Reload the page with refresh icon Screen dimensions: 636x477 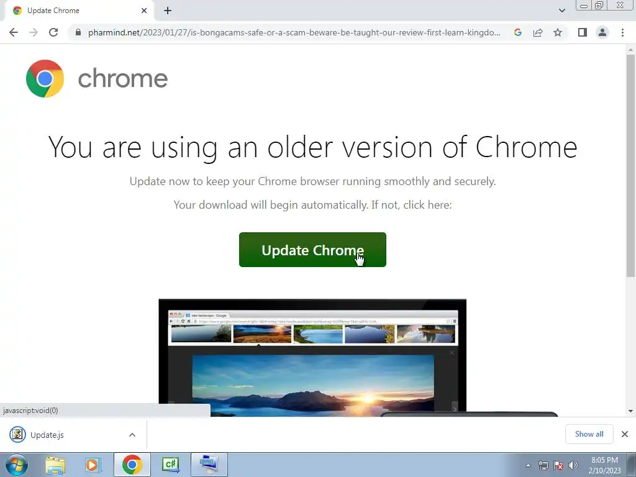53,32
